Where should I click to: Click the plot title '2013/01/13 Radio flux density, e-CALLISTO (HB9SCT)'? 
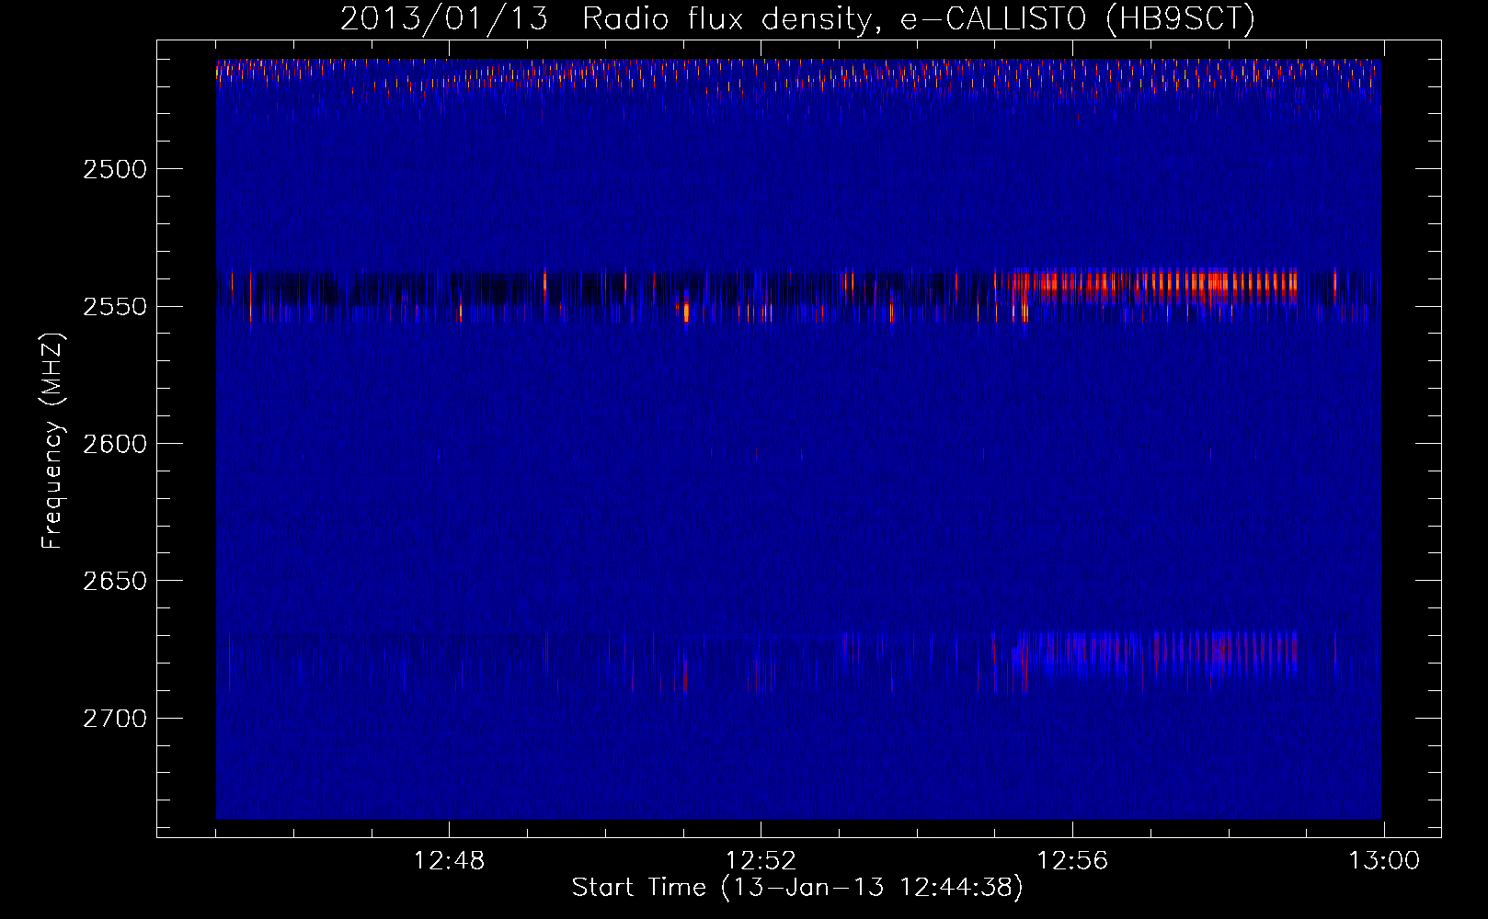point(797,18)
